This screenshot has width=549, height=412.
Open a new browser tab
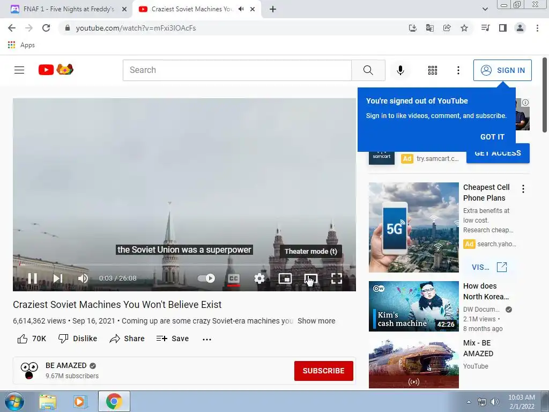273,9
